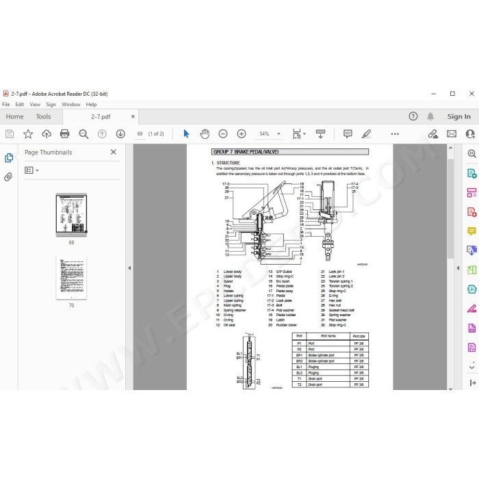Open share with others icon
This screenshot has width=479, height=479.
pos(470,134)
